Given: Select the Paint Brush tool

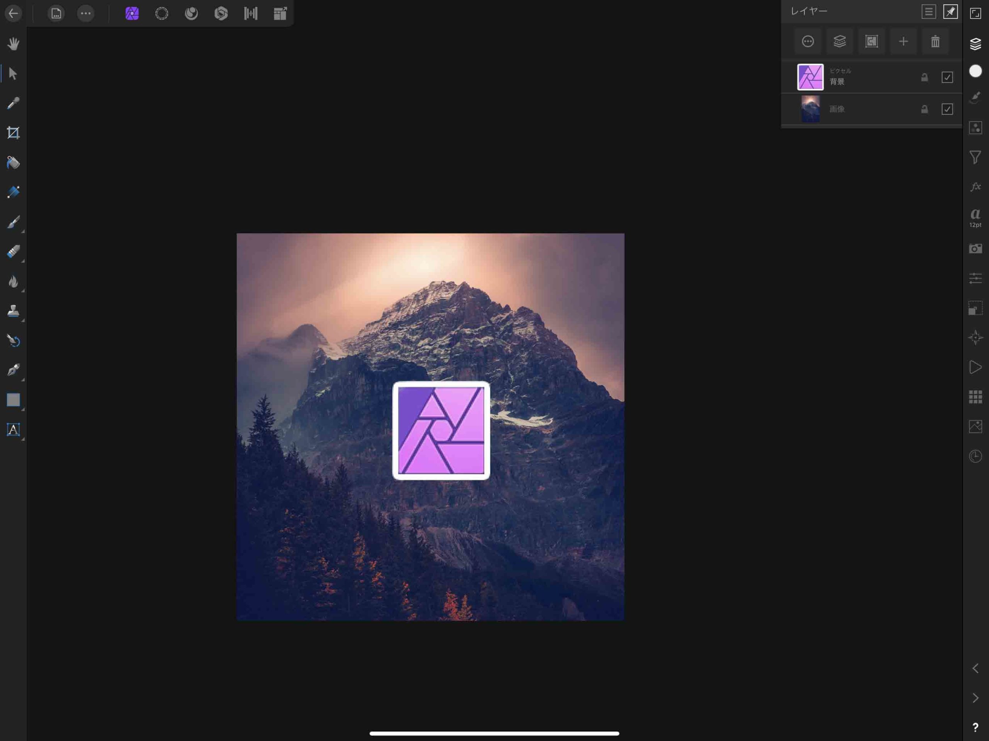Looking at the screenshot, I should 14,222.
